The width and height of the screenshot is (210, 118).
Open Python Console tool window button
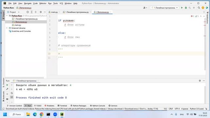coord(97,106)
